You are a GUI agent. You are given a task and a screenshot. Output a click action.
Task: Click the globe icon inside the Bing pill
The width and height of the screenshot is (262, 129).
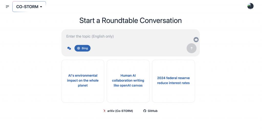[79, 48]
